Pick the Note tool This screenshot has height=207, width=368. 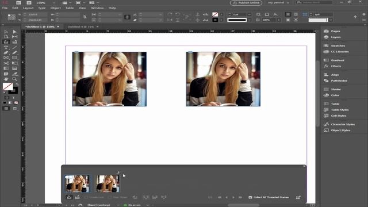point(6,74)
